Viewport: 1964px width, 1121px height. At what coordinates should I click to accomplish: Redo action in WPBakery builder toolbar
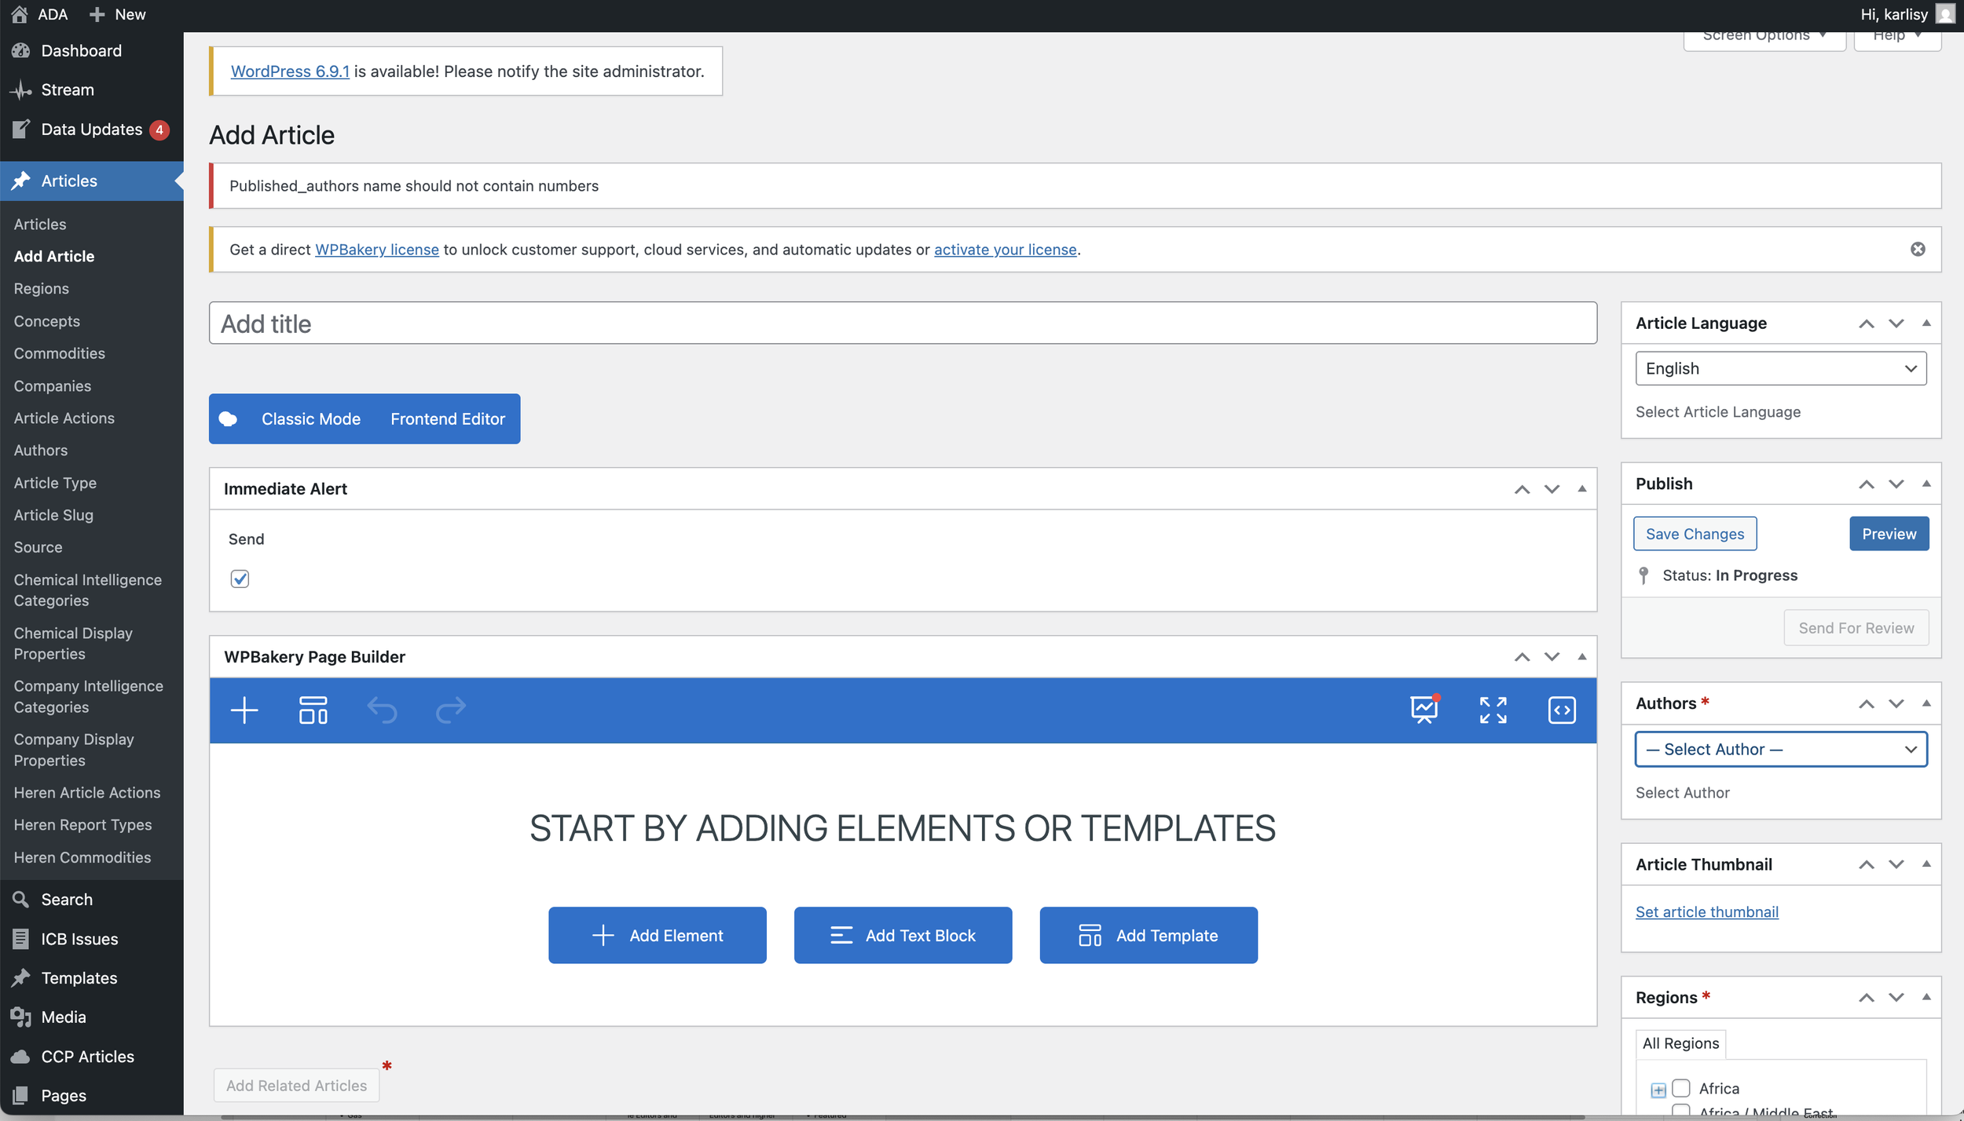[450, 710]
